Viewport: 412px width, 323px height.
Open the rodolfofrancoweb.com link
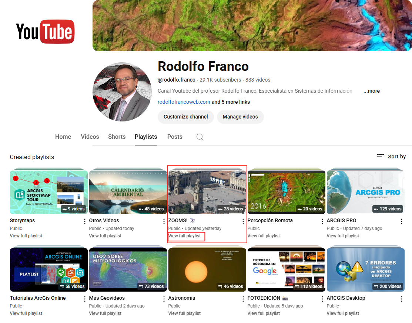pos(184,102)
